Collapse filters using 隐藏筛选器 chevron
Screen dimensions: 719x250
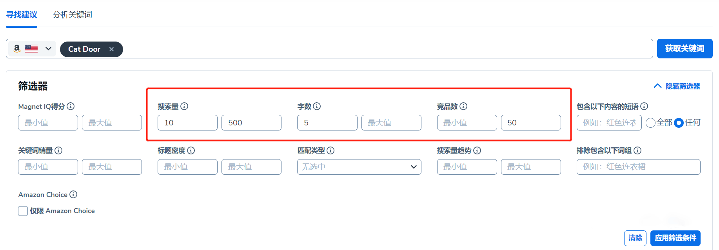click(x=657, y=86)
